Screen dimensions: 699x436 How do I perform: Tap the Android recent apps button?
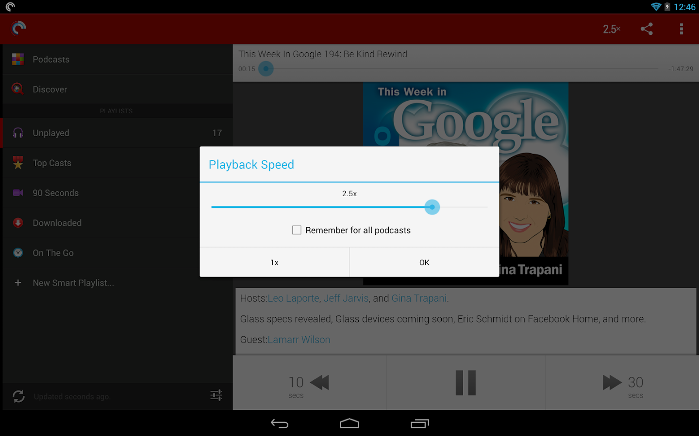pos(420,424)
